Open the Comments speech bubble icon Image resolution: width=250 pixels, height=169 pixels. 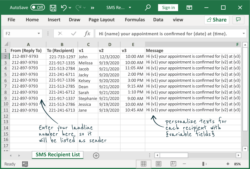tap(238, 20)
